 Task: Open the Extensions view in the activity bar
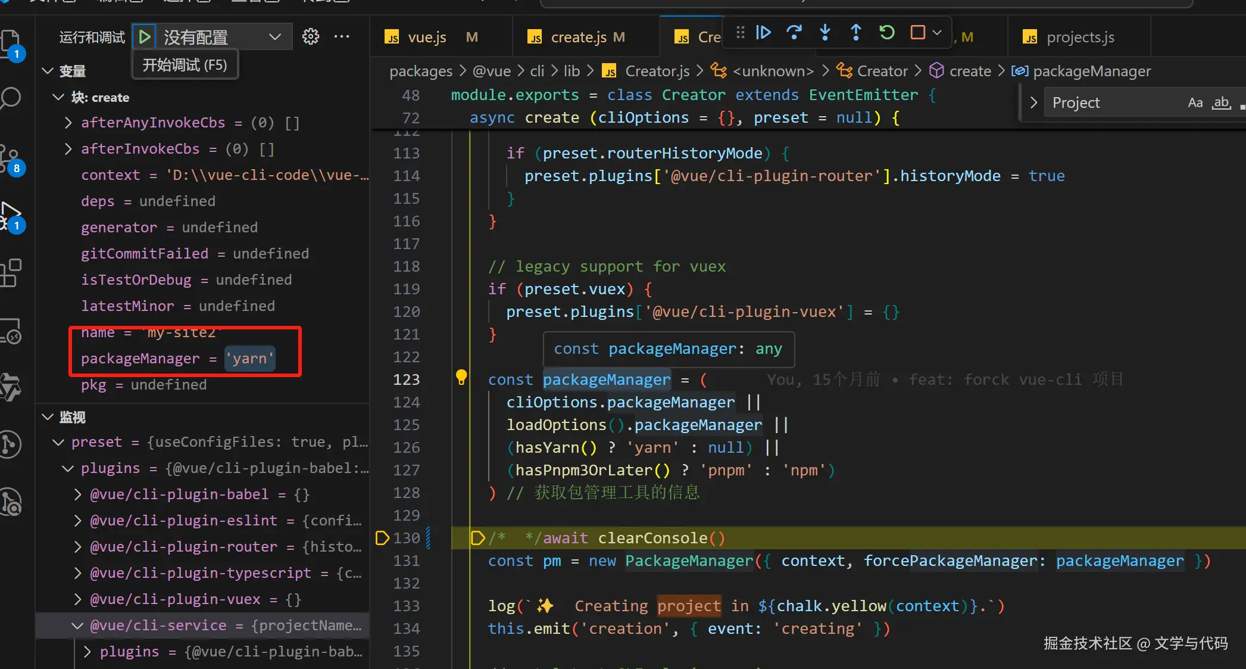pyautogui.click(x=11, y=273)
